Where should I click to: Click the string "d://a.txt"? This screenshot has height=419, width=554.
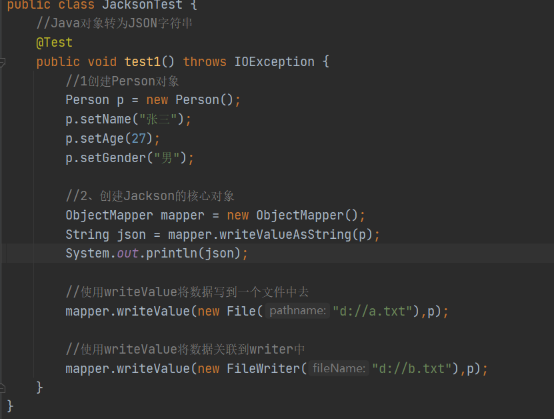click(x=373, y=311)
